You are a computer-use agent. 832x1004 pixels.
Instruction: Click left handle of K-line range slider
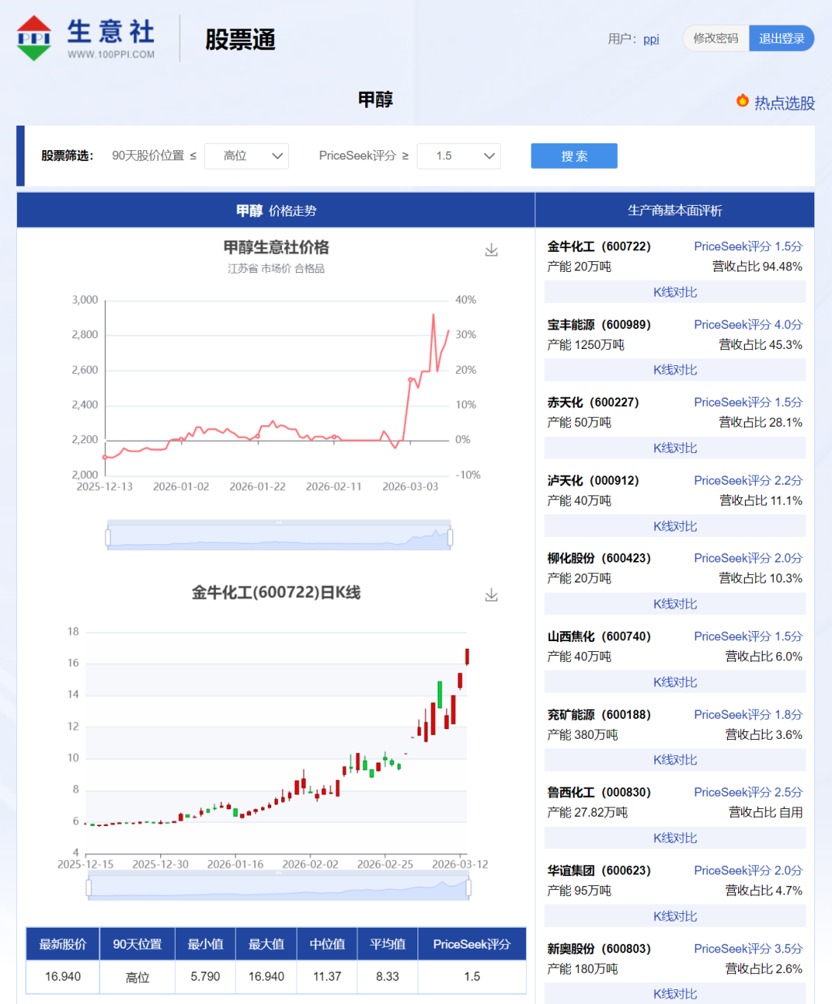[89, 888]
